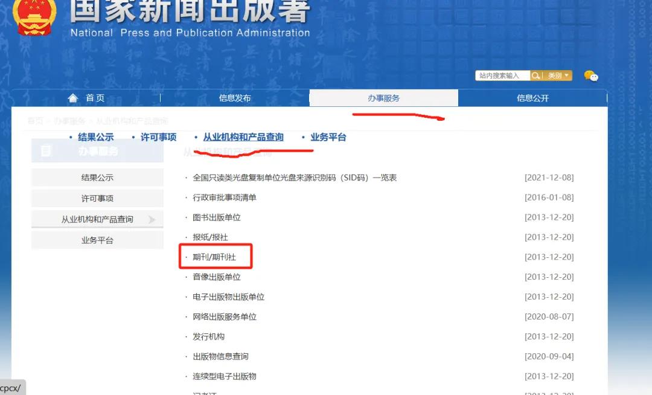Screen dimensions: 652x395
Task: Click the national emblem logo
Action: pos(34,17)
